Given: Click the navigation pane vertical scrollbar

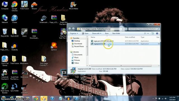Looking at the screenshot, I should pyautogui.click(x=87, y=47).
